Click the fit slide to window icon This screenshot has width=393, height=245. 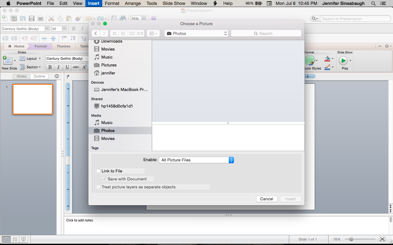pos(382,239)
